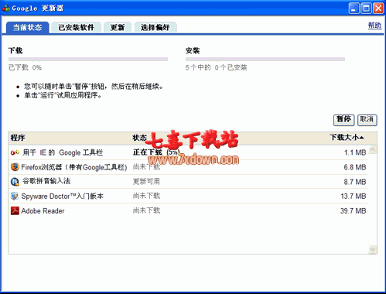Click the 更新可用 status text
This screenshot has width=386, height=294.
click(x=146, y=182)
